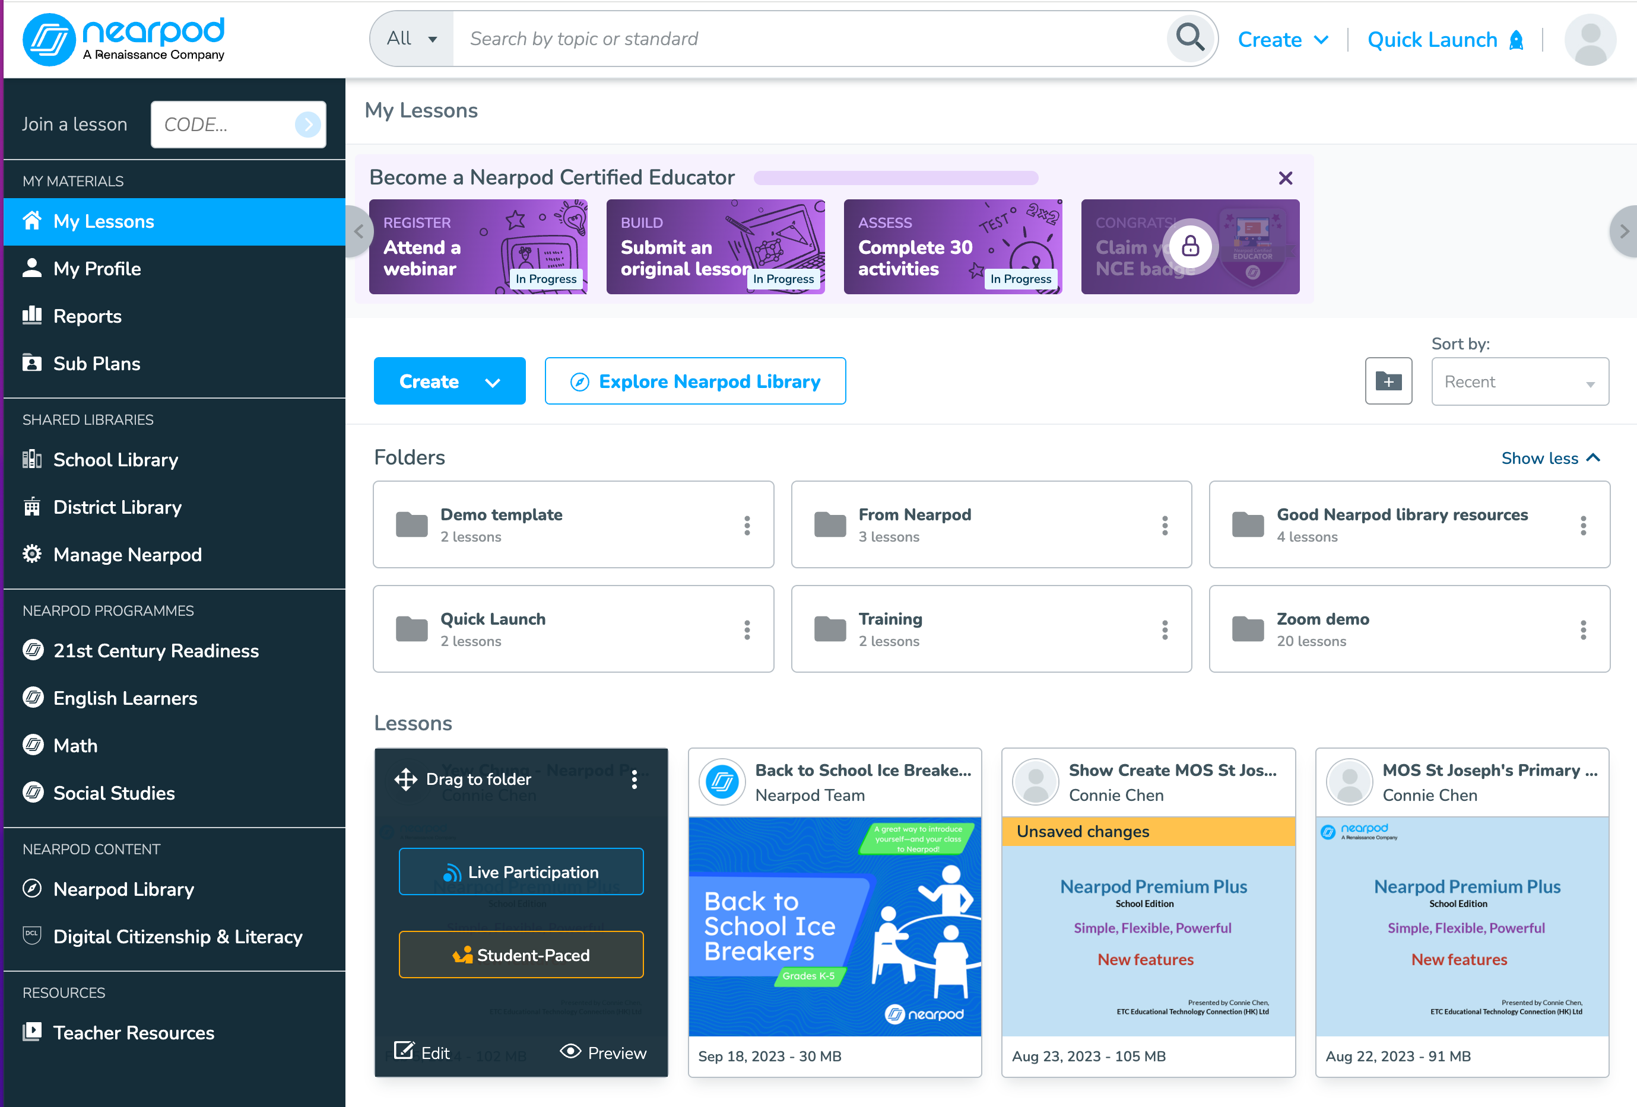
Task: Click the new folder icon button
Action: point(1388,381)
